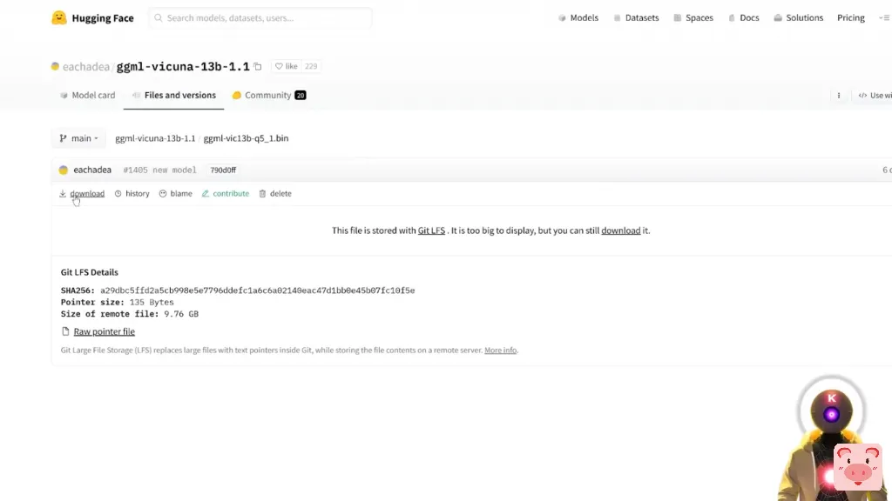Click the heart like icon
This screenshot has height=501, width=892.
(x=279, y=66)
